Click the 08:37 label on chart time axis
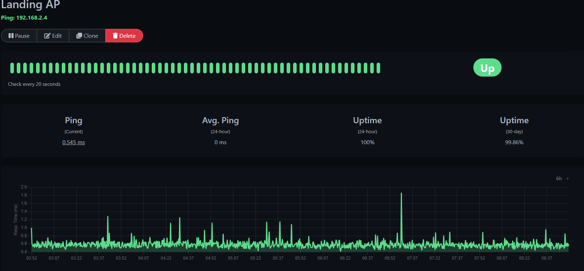 pos(547,258)
